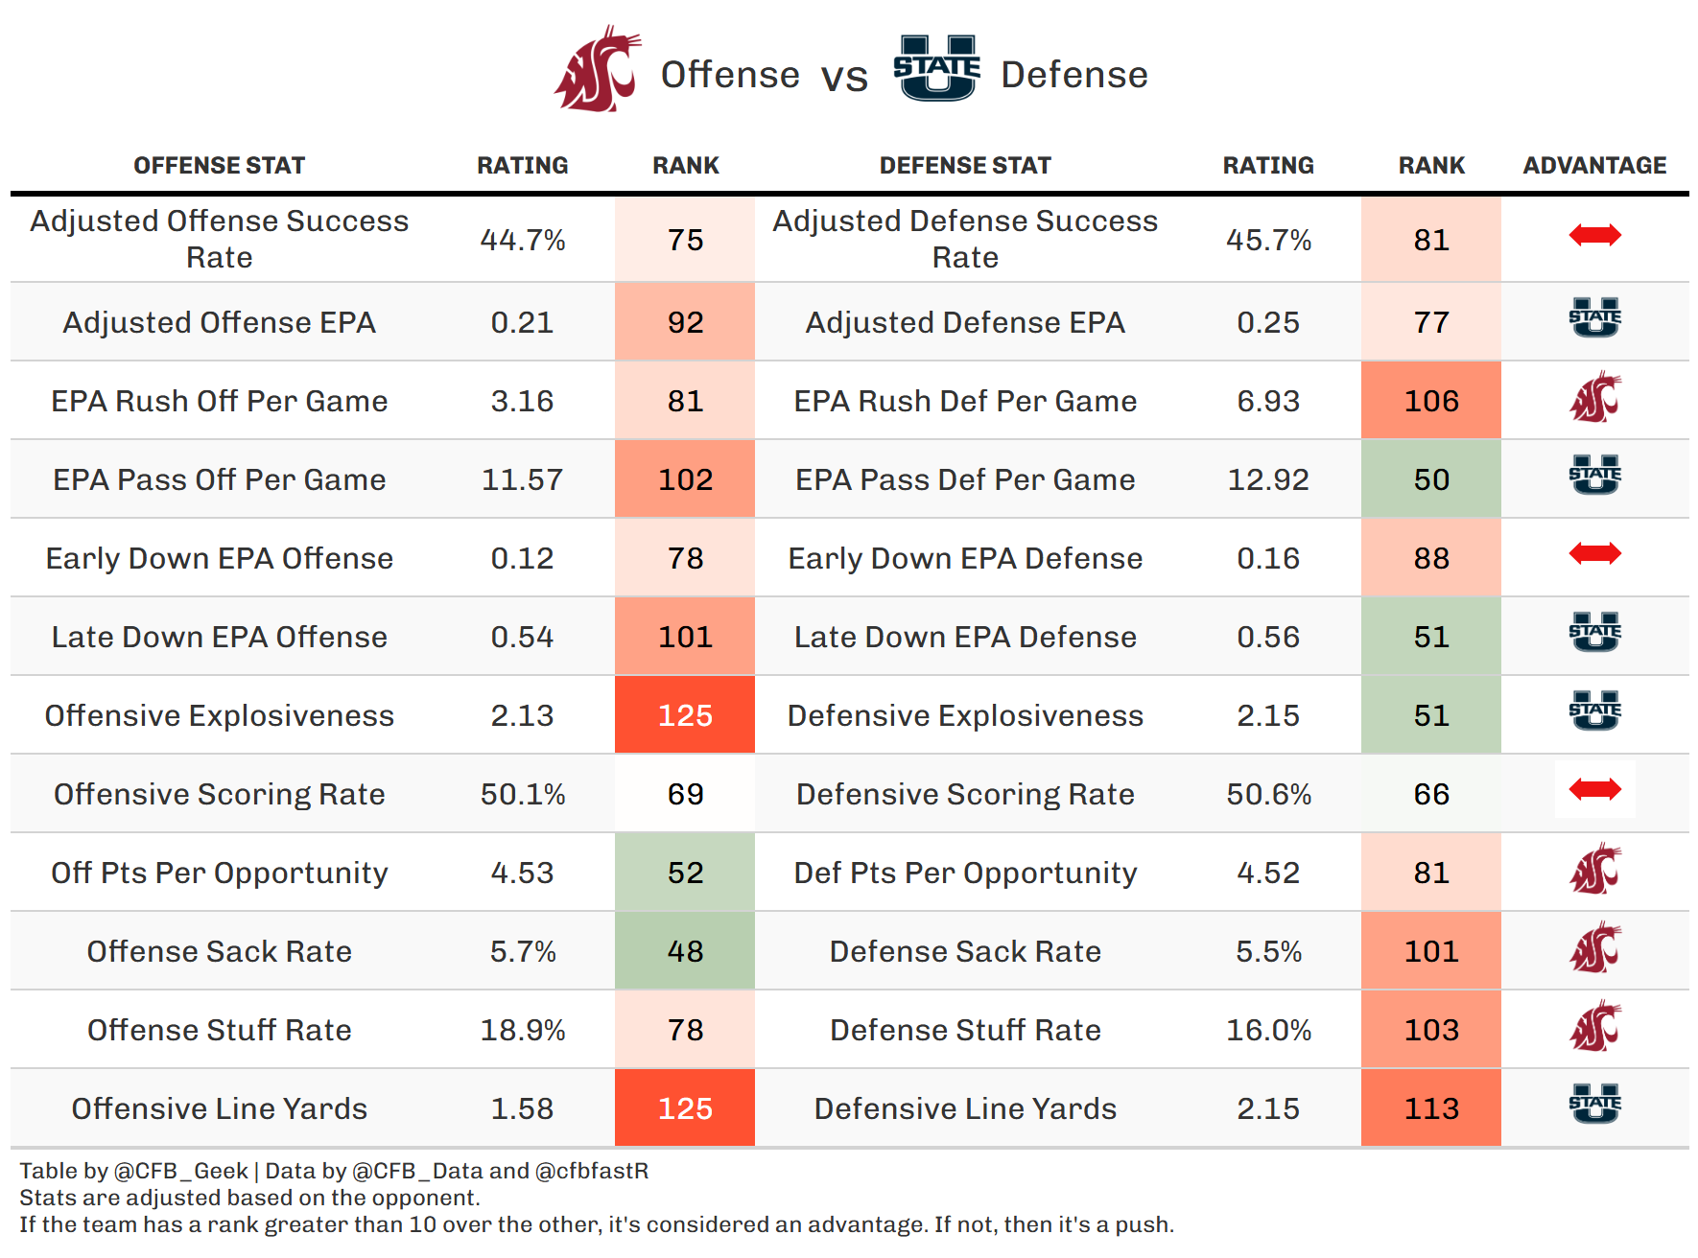Viewport: 1698px width, 1258px height.
Task: Click the DEFENSE STAT column header
Action: 965,166
